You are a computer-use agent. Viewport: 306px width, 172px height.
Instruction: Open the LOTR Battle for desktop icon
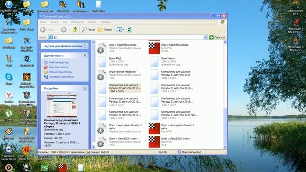click(27, 153)
